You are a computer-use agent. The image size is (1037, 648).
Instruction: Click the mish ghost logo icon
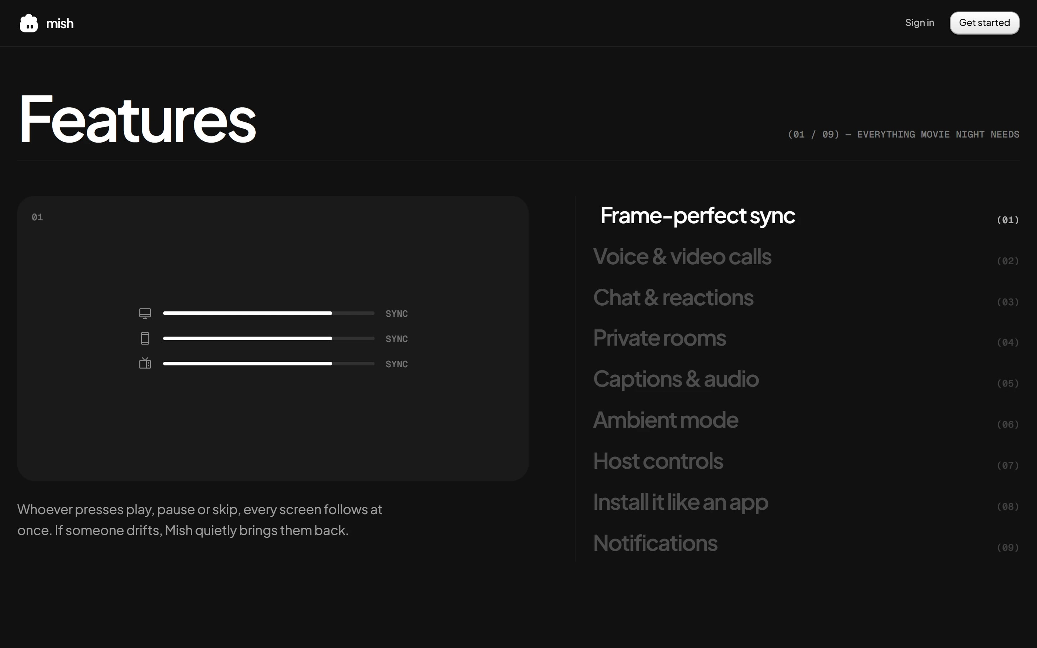(x=29, y=23)
